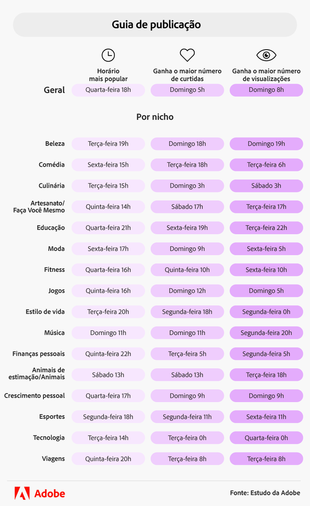This screenshot has height=506, width=310.
Task: Click the Moda Domingo 9h likes pill
Action: [187, 249]
